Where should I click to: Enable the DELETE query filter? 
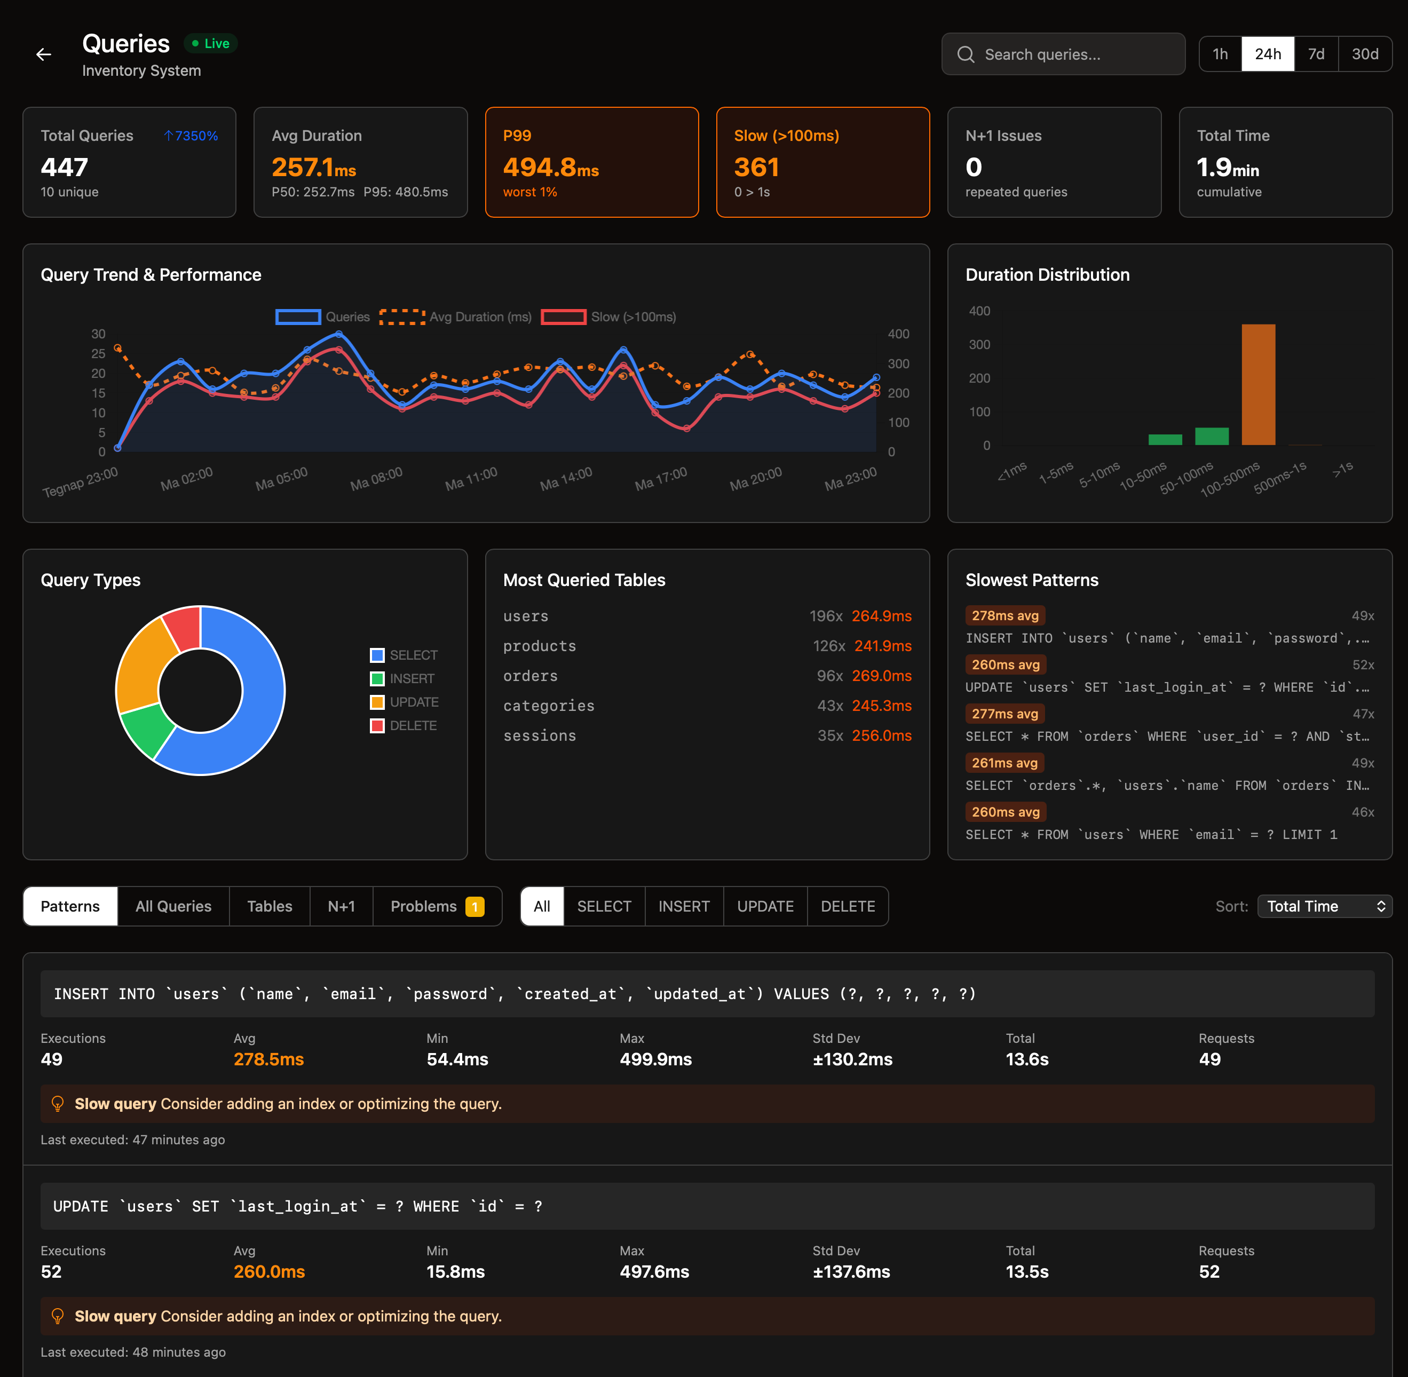(x=848, y=906)
